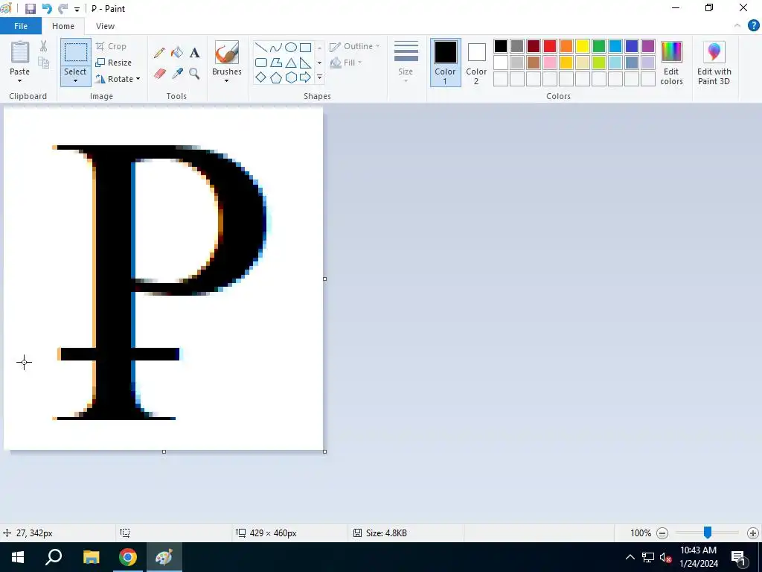This screenshot has width=762, height=572.
Task: Select the Fill with color bucket tool
Action: [x=177, y=53]
